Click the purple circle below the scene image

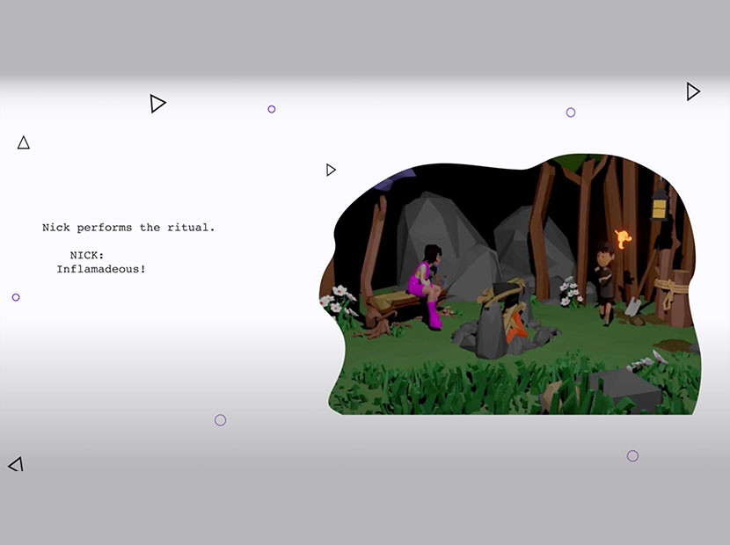pyautogui.click(x=632, y=455)
